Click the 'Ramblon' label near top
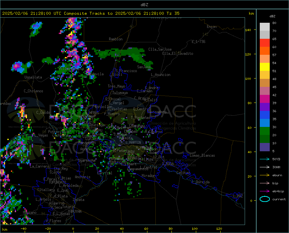Viewport: 289px width, 233px height. coord(116,39)
